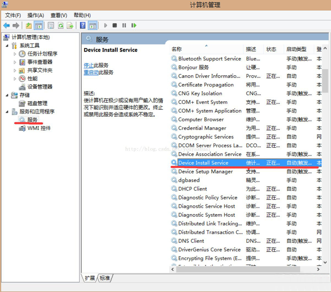Open Properties via the toolbar icon

51,25
